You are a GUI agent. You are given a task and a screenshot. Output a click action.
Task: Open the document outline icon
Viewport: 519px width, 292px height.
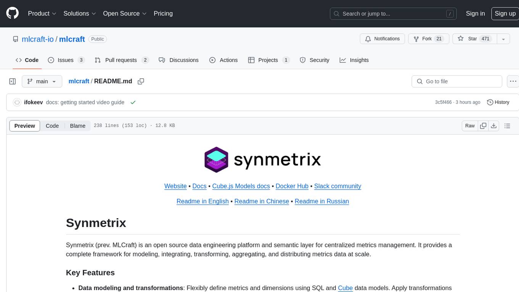pos(507,126)
